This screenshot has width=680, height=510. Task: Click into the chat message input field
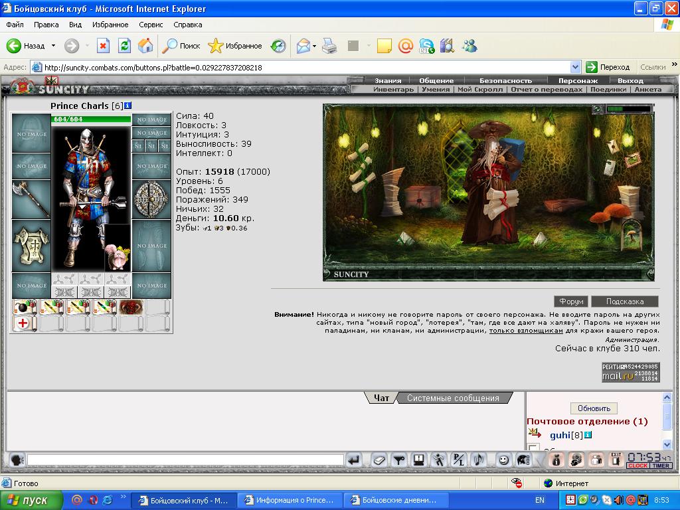pos(186,460)
